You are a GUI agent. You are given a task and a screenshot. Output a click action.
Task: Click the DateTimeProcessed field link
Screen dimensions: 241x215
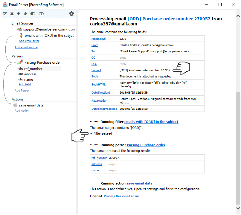(x=104, y=109)
